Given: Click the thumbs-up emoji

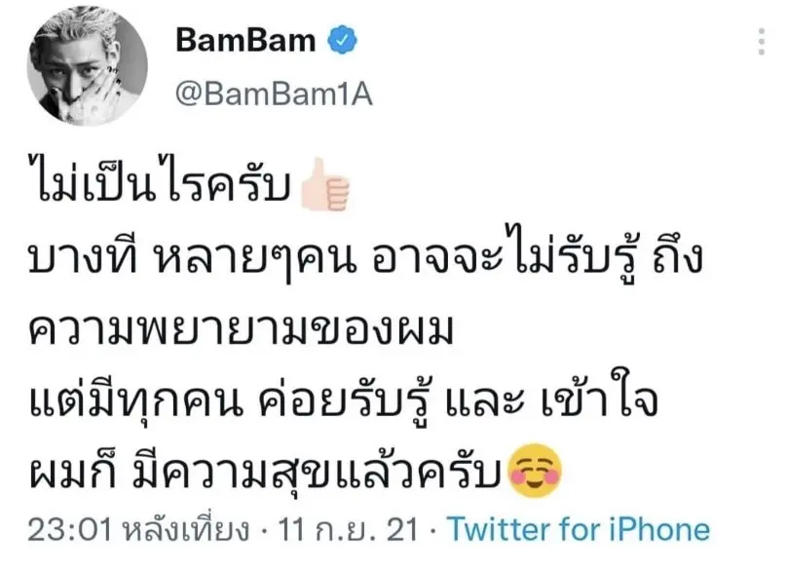Looking at the screenshot, I should click(x=324, y=184).
